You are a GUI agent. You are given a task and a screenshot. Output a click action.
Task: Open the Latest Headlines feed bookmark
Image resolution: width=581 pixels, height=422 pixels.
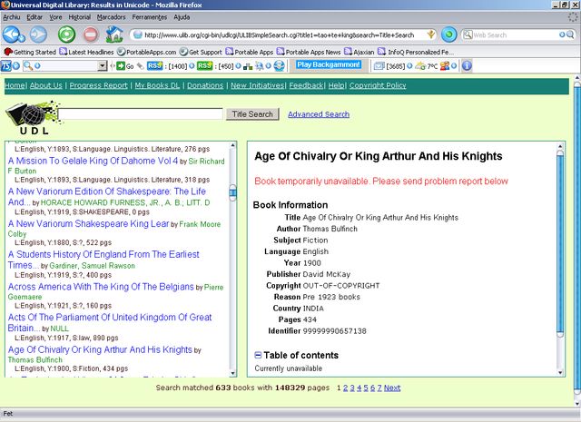[x=86, y=52]
